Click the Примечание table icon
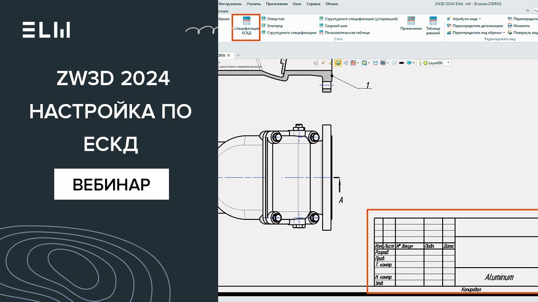 411,23
